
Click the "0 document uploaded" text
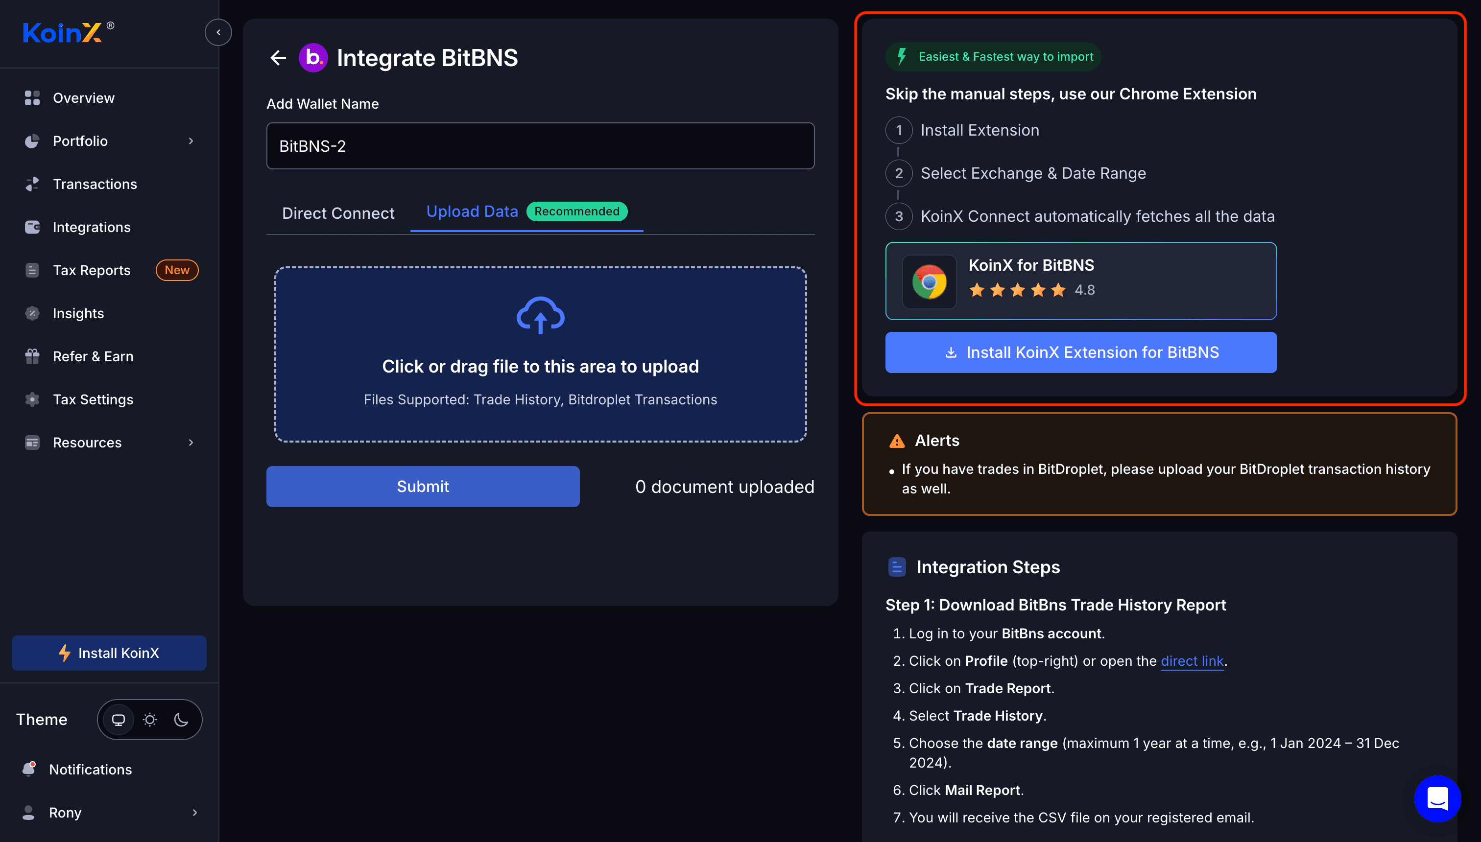(724, 486)
